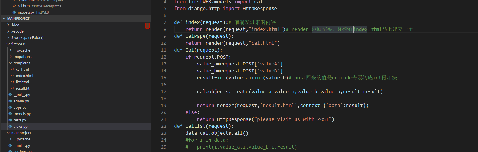Open admin.py in the explorer
Screen dimensions: 478x152
[x=76, y=101]
